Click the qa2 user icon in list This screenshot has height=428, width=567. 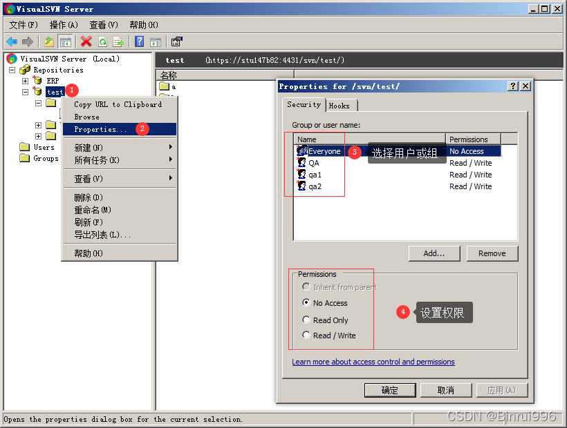coord(301,186)
